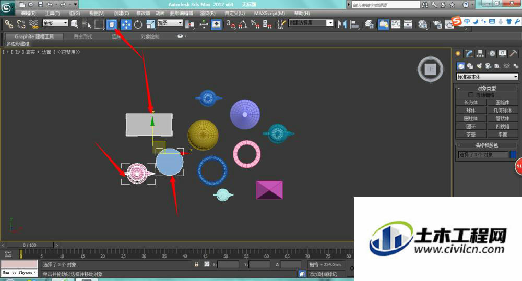Toggle the 3D Snaps magnet icon
This screenshot has height=281, width=522.
pos(231,25)
